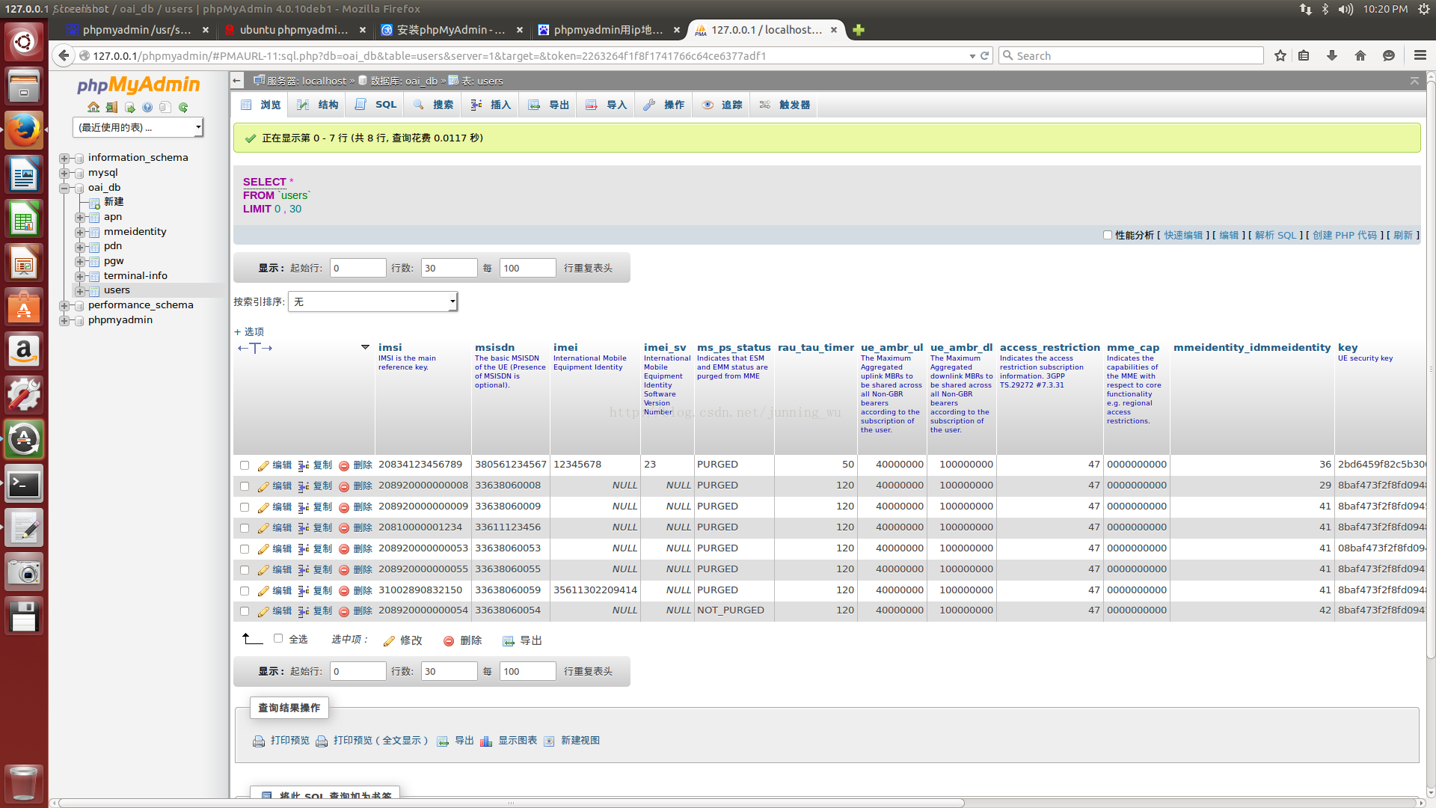Screen dimensions: 1436x808
Task: Switch to the 搜索 (Search) tab
Action: (x=434, y=105)
